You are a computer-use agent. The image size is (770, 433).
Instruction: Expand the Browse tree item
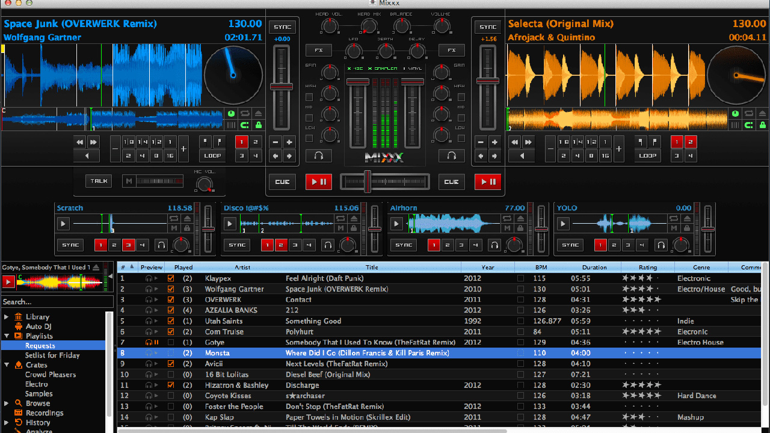point(5,403)
